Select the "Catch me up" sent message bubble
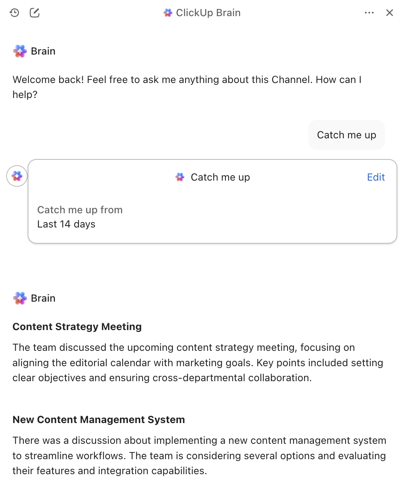405x488 pixels. 346,135
